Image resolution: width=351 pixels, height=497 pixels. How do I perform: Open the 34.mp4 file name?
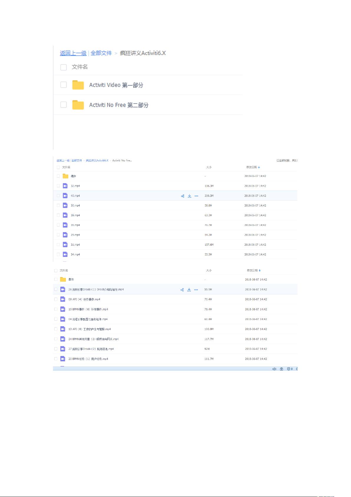coord(75,255)
